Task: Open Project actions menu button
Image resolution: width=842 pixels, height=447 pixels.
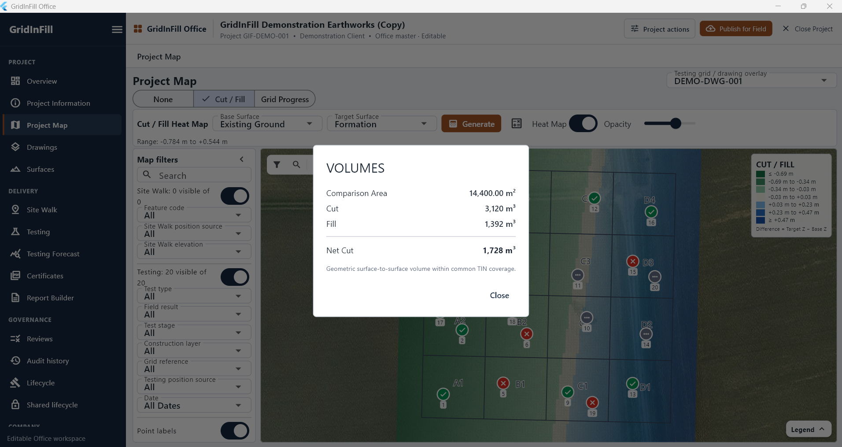Action: (660, 29)
